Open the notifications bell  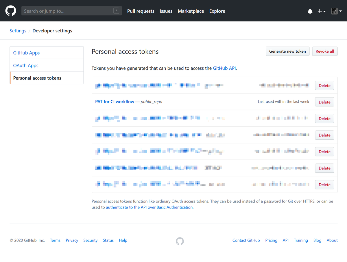(x=310, y=11)
